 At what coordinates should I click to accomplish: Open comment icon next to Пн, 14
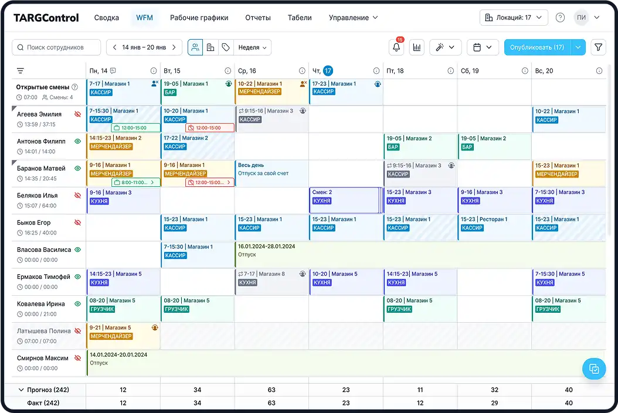113,71
